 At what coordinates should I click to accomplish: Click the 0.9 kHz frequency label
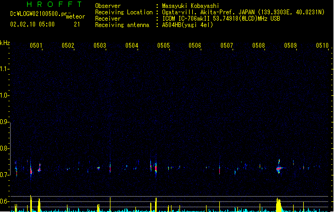click(4, 122)
